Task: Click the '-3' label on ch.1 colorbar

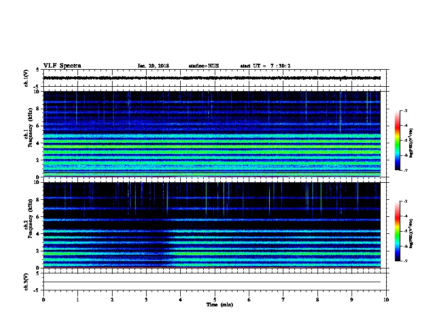Action: pyautogui.click(x=405, y=110)
